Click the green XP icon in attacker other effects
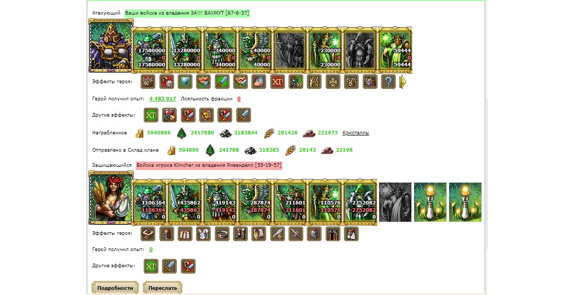573x295 pixels. 151,115
